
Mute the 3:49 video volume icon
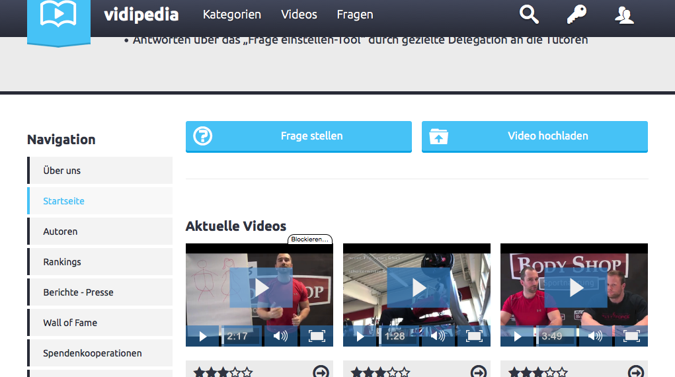click(596, 336)
